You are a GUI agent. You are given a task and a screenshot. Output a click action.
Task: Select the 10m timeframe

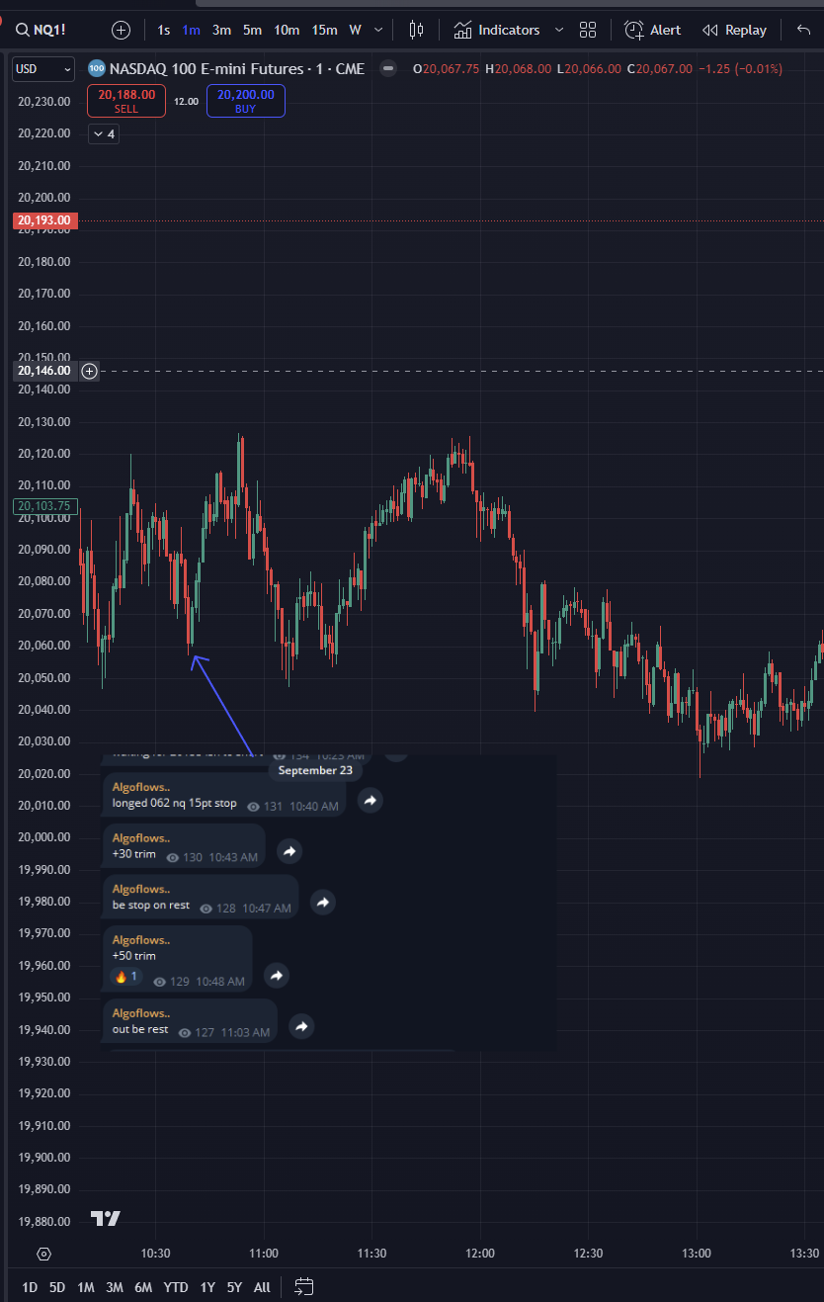pyautogui.click(x=287, y=30)
